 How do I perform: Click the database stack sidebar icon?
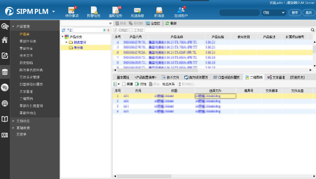(5, 72)
